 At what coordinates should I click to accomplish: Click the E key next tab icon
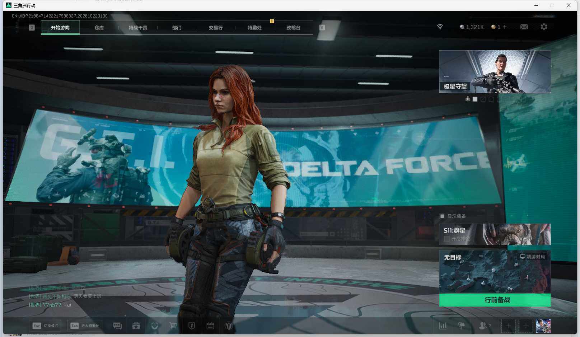click(x=322, y=28)
